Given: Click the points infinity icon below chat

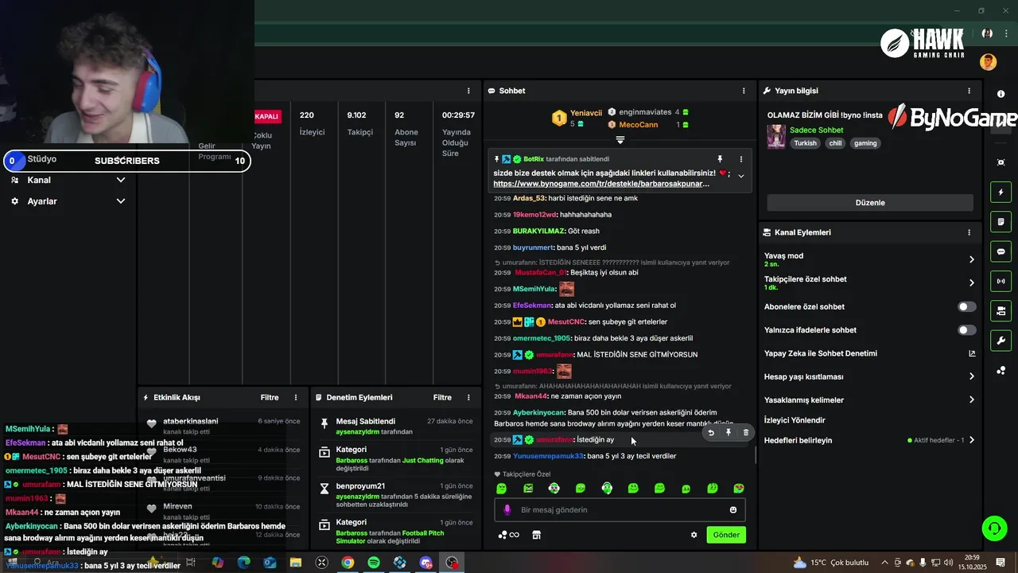Looking at the screenshot, I should (x=508, y=535).
